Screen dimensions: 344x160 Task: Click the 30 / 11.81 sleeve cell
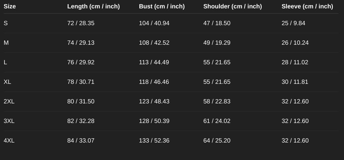pyautogui.click(x=295, y=82)
